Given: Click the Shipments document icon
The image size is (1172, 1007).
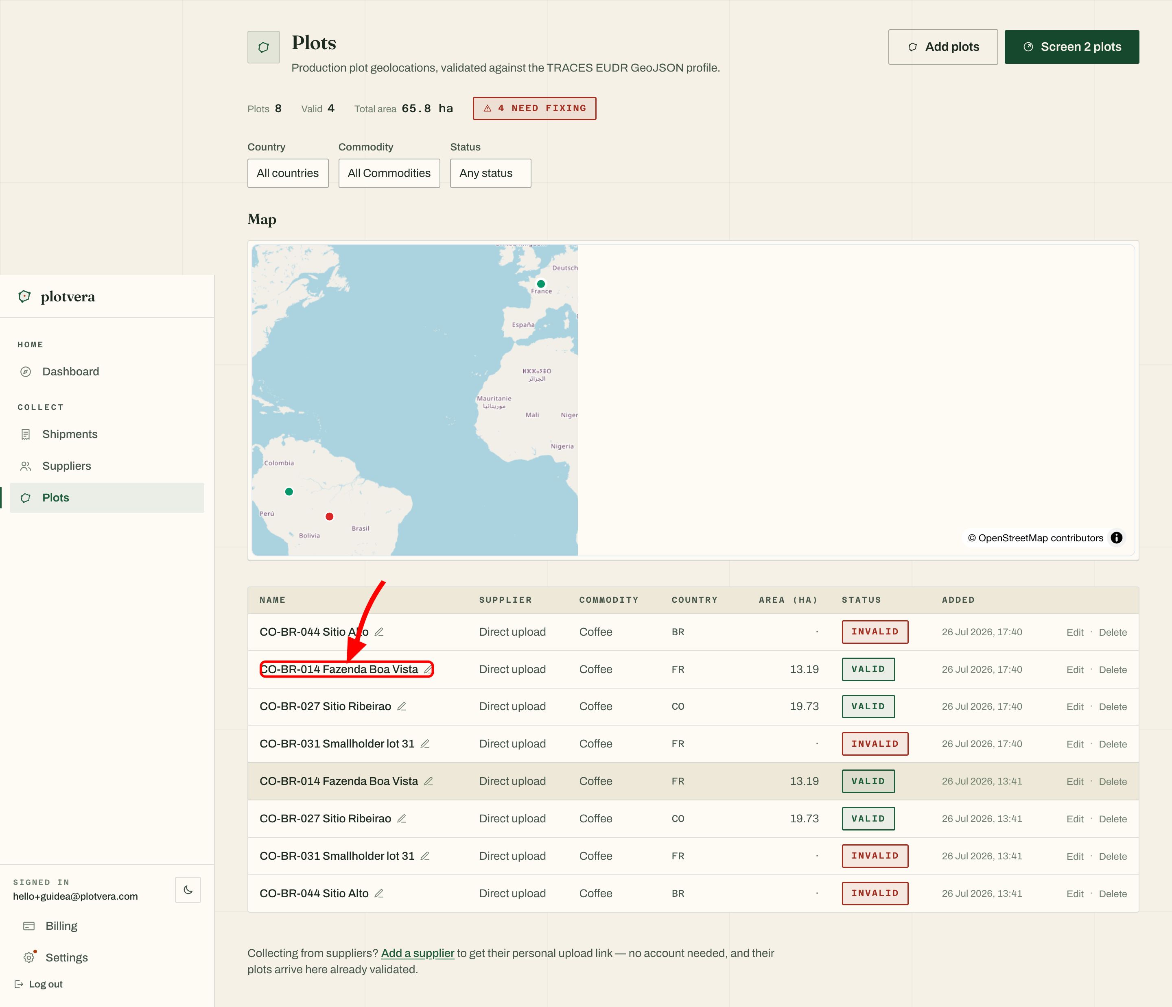Looking at the screenshot, I should (26, 434).
